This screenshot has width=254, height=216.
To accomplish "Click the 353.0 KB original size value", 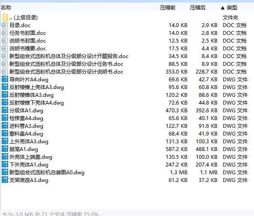I will click(176, 71).
